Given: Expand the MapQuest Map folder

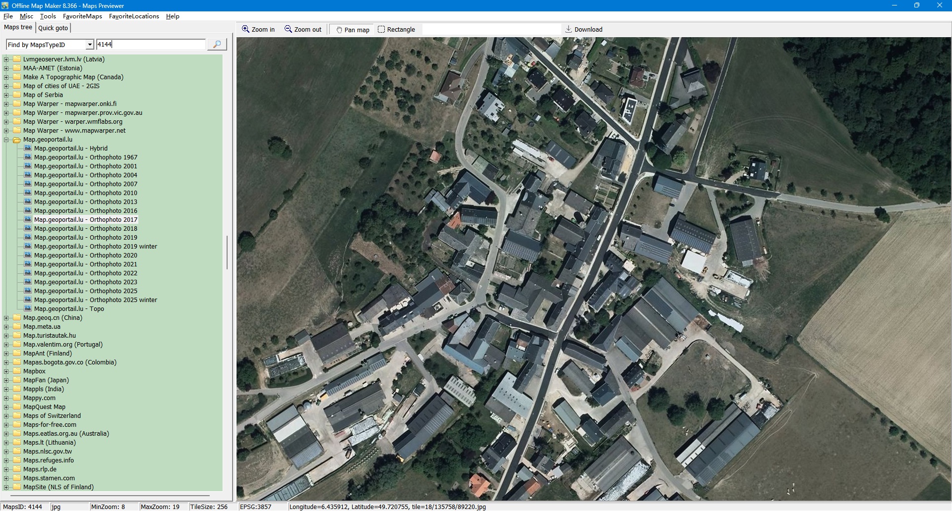Looking at the screenshot, I should (x=6, y=407).
